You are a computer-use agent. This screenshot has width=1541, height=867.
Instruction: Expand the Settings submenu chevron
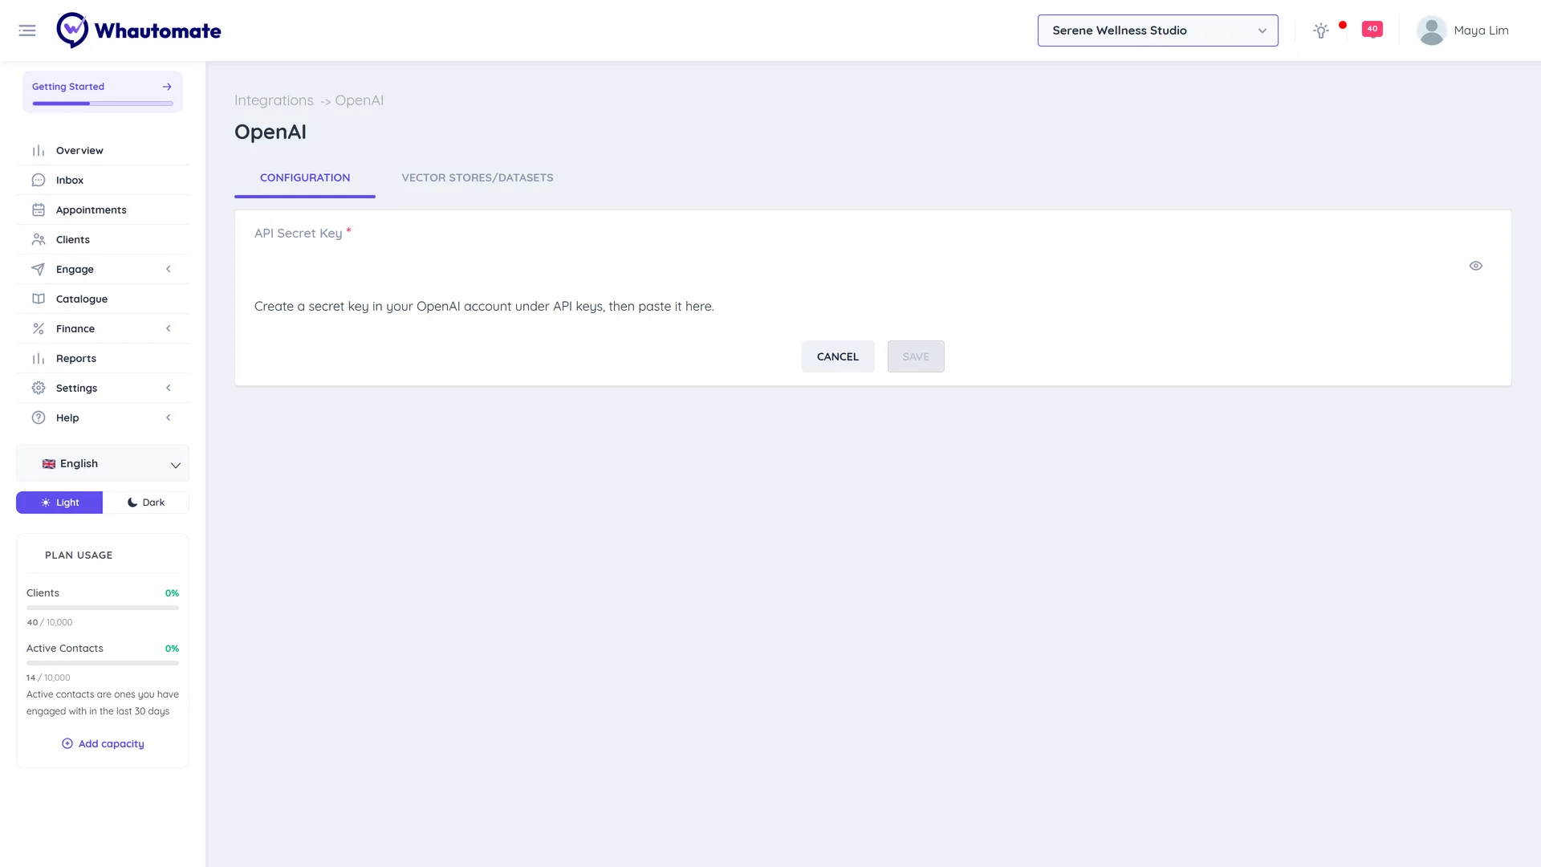169,388
